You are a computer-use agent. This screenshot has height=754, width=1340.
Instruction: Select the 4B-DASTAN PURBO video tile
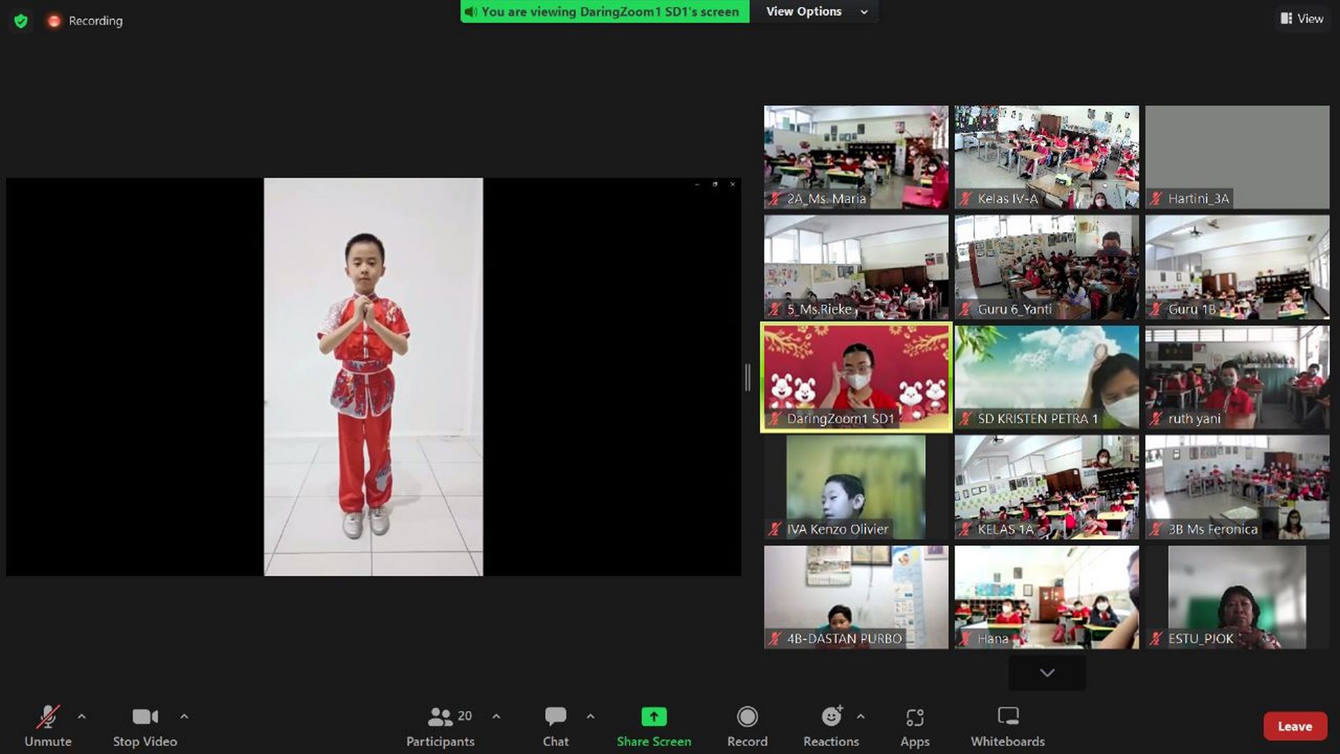point(856,597)
